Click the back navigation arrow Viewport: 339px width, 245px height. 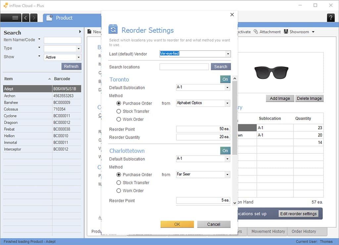(x=25, y=18)
